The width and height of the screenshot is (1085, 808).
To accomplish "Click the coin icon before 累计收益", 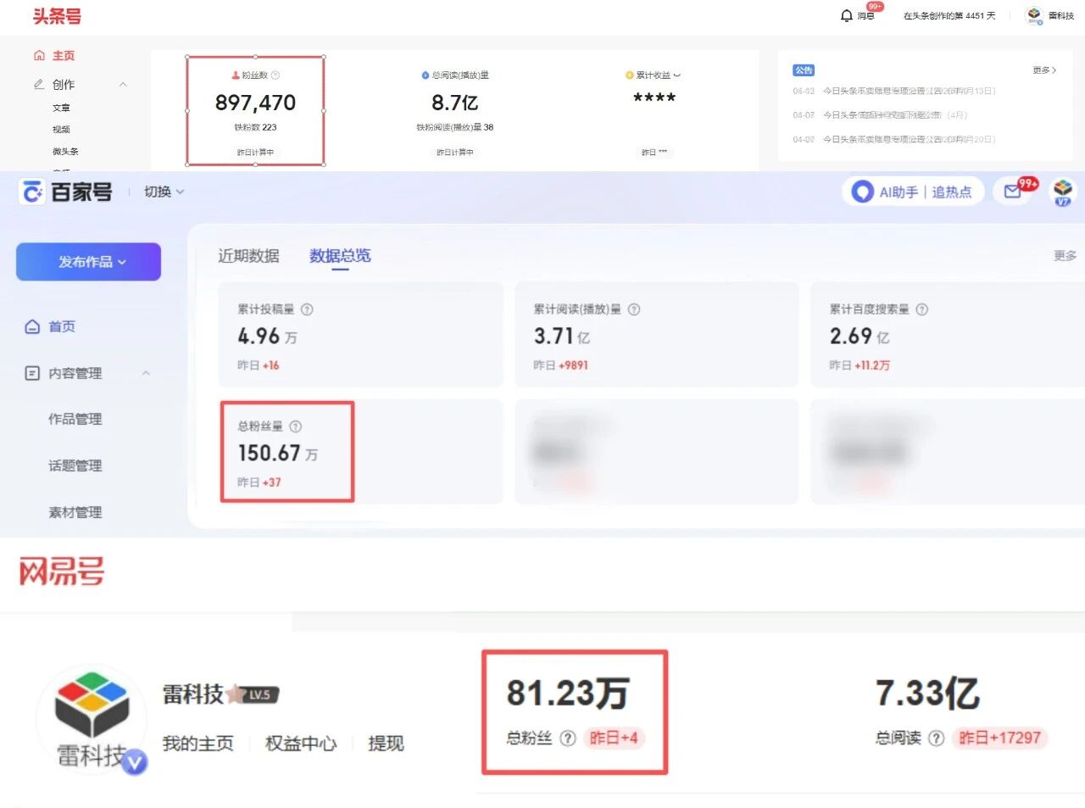I will click(630, 75).
